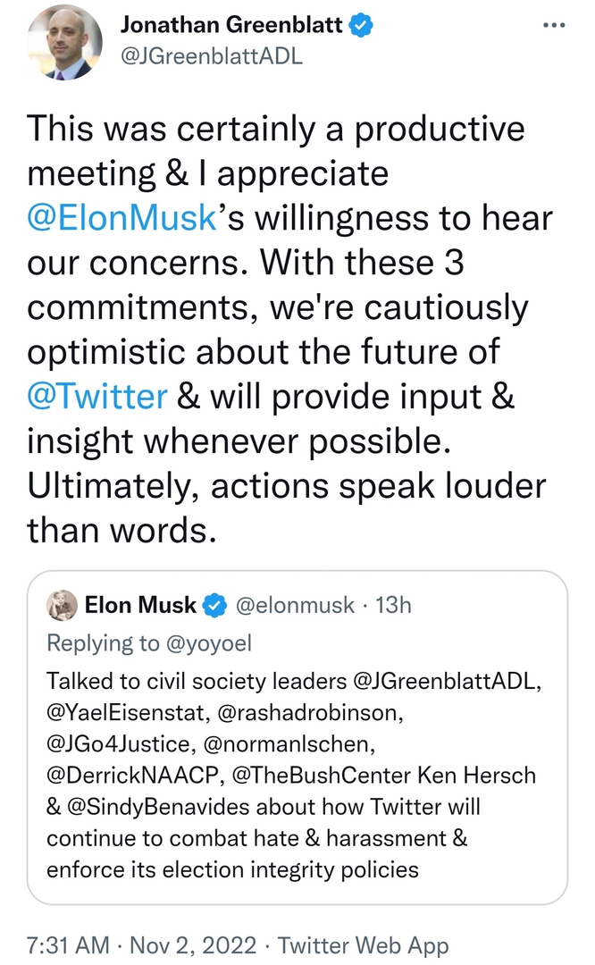595x965 pixels.
Task: Click the Twitter Web App source label
Action: click(363, 944)
